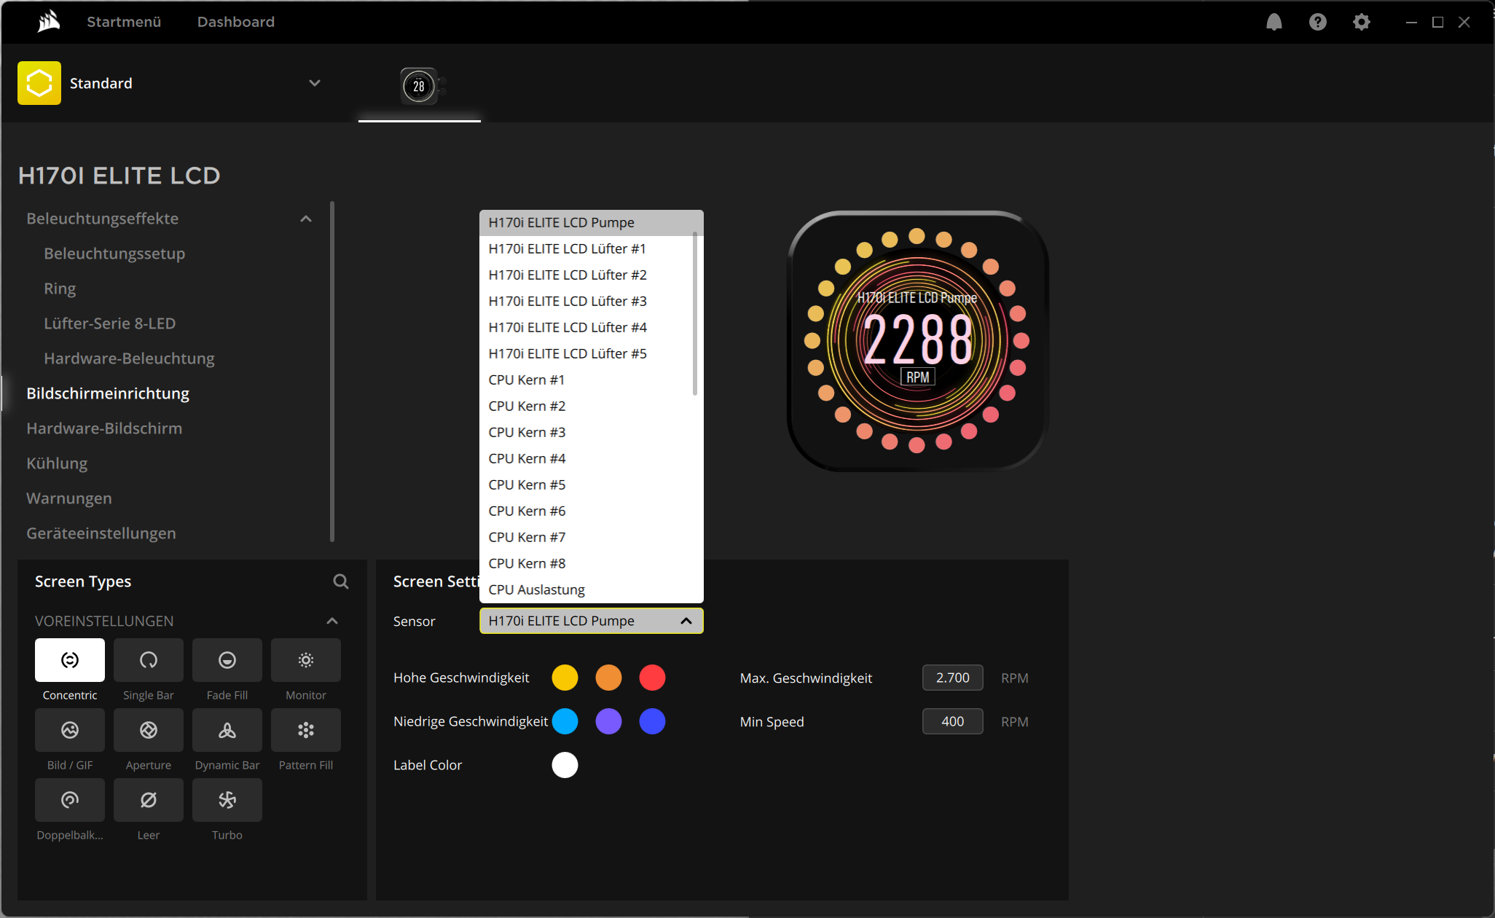Open Hardware-Bildschirm page

[104, 428]
